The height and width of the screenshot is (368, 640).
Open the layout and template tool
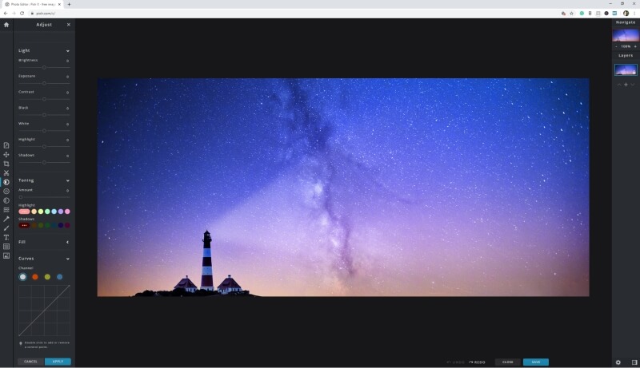(6, 145)
